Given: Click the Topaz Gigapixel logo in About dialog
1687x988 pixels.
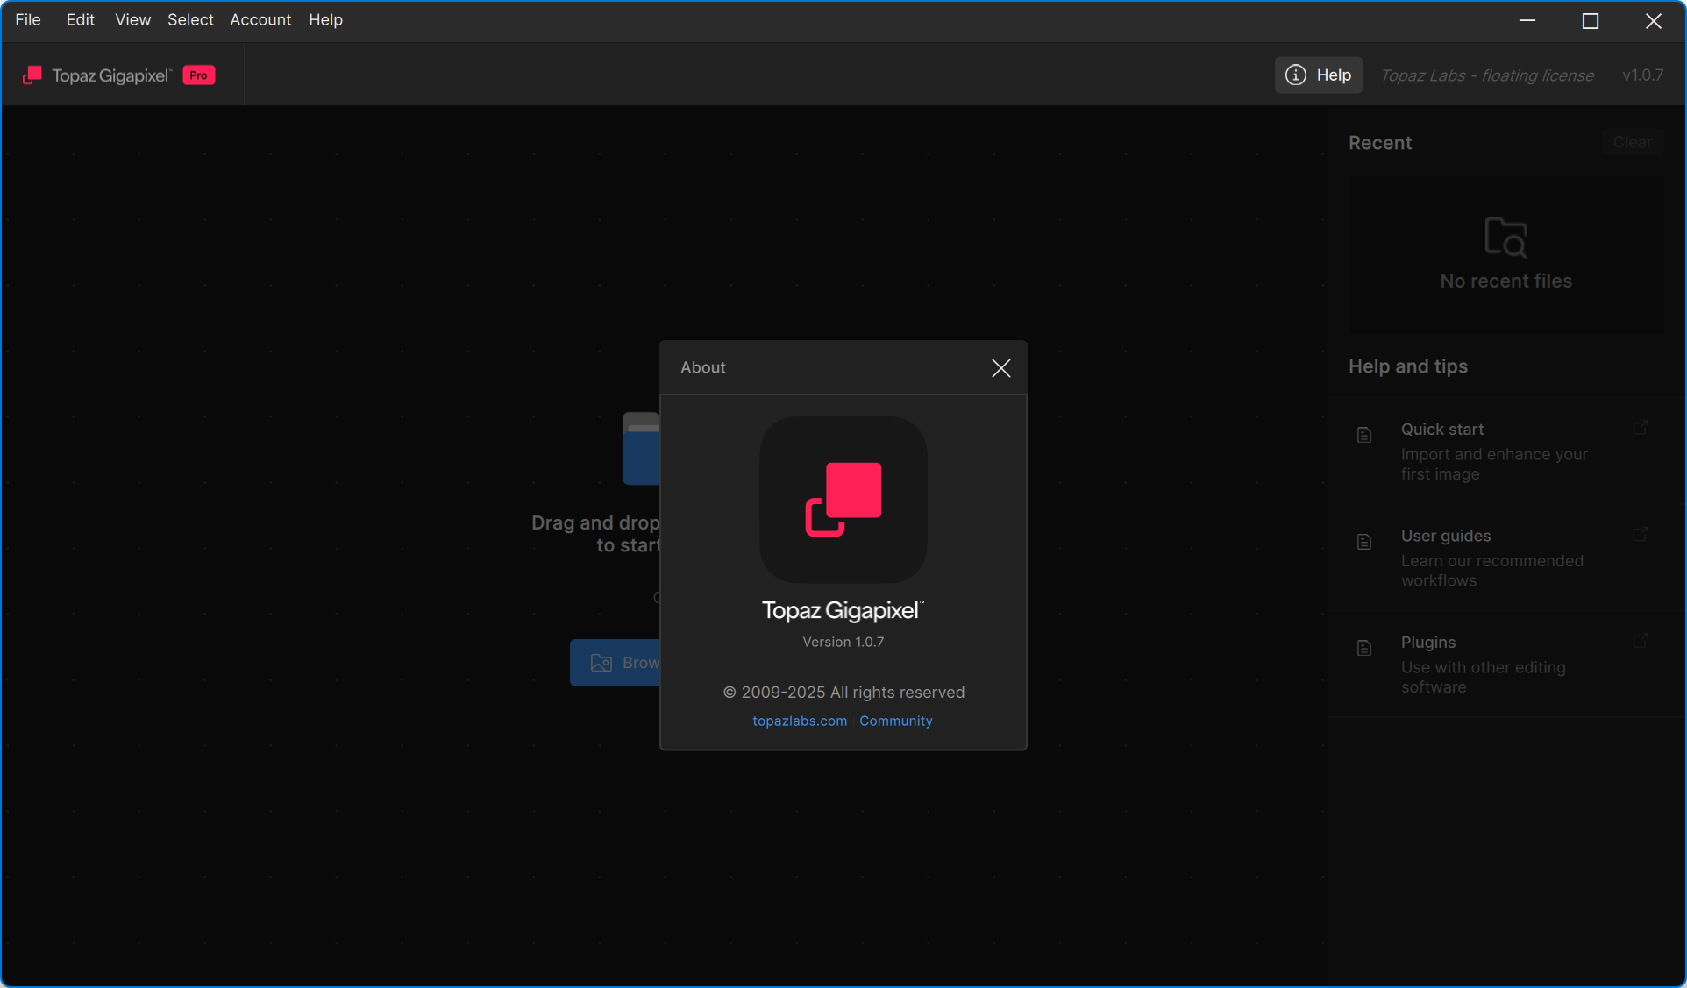Looking at the screenshot, I should (x=843, y=500).
